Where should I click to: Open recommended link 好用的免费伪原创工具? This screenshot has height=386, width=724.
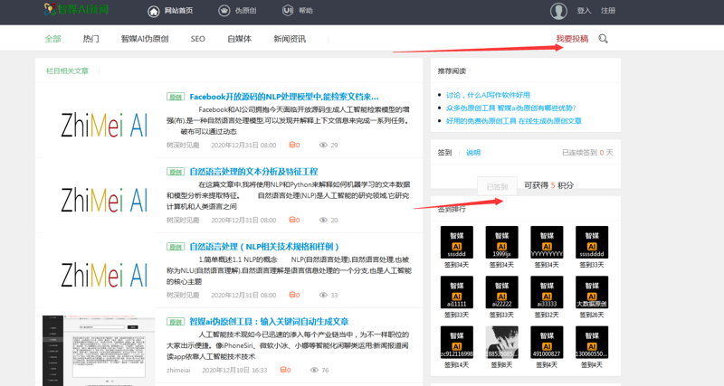(513, 121)
